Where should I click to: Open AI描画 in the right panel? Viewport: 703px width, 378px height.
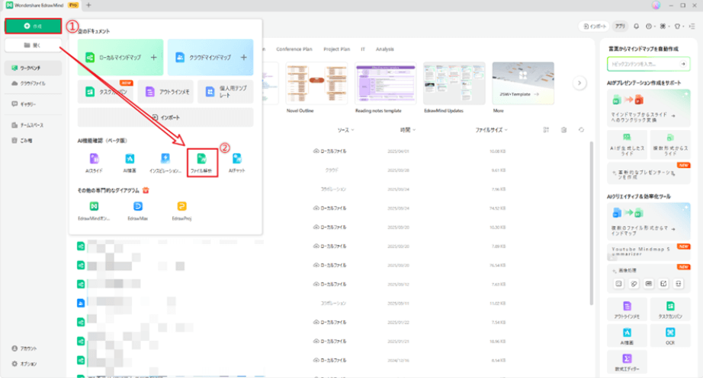(x=627, y=335)
